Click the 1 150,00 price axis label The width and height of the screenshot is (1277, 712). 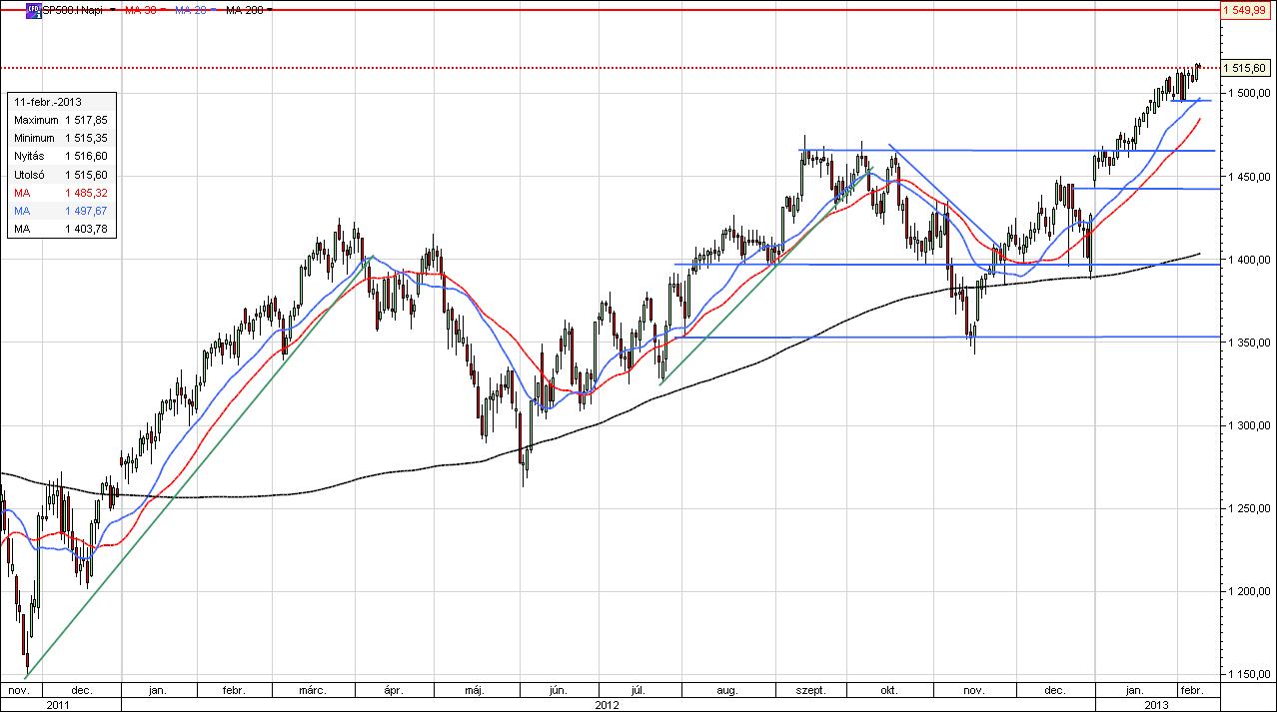click(1251, 674)
